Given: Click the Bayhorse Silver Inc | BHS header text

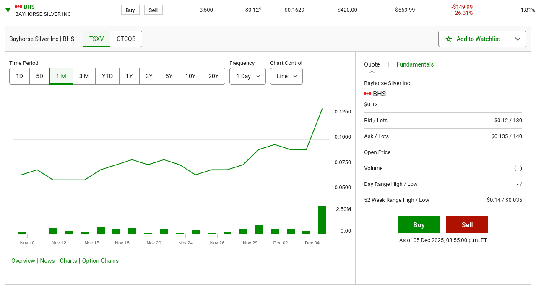Looking at the screenshot, I should tap(42, 39).
